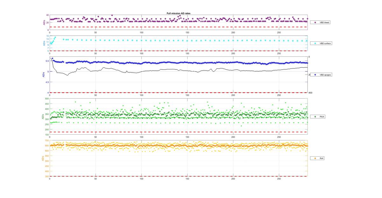Click x-axis tick 200 under VBD bleed plot
The height and width of the screenshot is (198, 382).
point(233,32)
